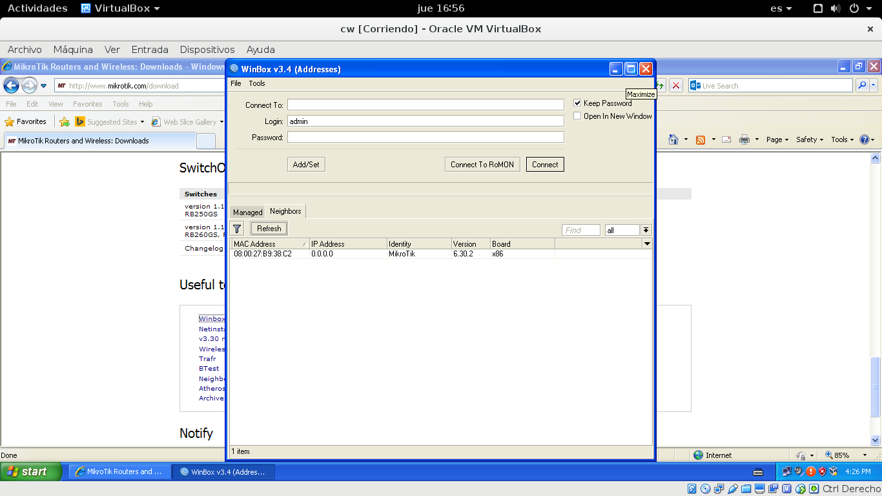882x496 pixels.
Task: Click the green refresh arrows in Internet Explorer
Action: coord(661,85)
